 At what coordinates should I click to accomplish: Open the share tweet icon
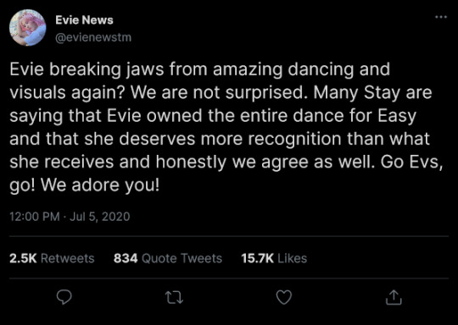(x=394, y=297)
